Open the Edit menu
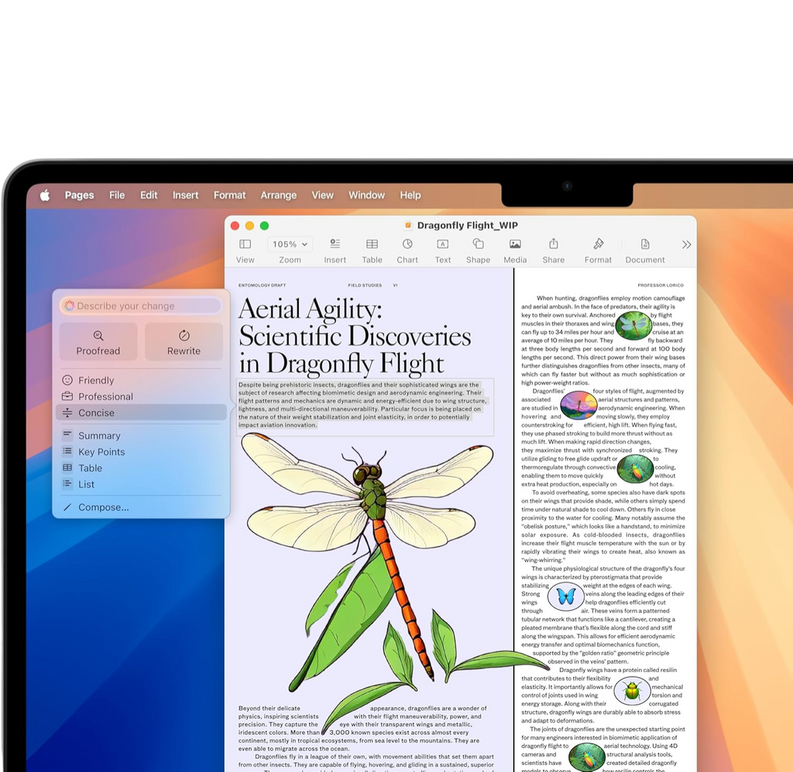The image size is (793, 772). click(149, 195)
